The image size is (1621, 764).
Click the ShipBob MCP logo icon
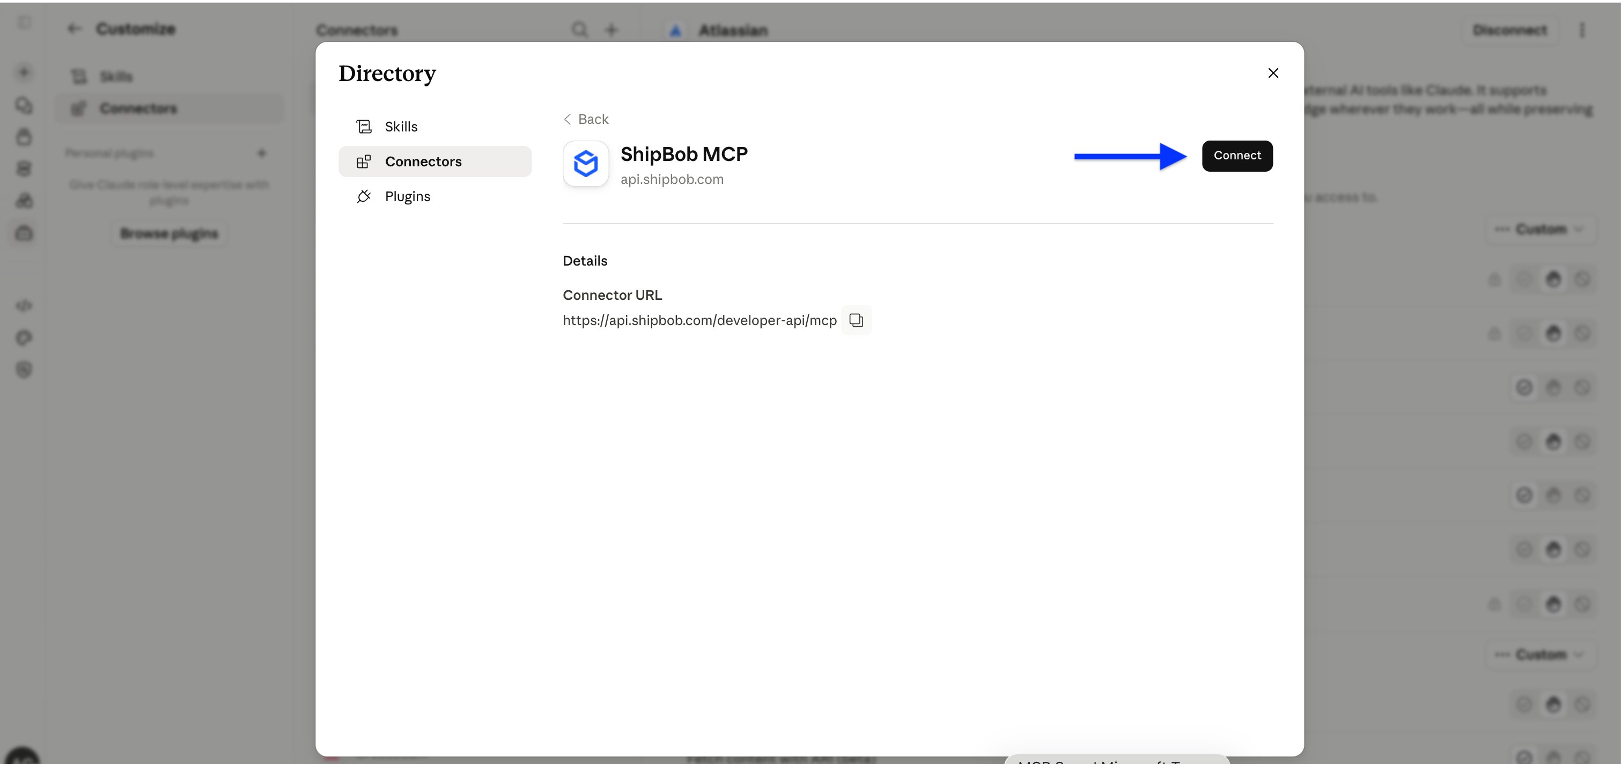coord(585,163)
